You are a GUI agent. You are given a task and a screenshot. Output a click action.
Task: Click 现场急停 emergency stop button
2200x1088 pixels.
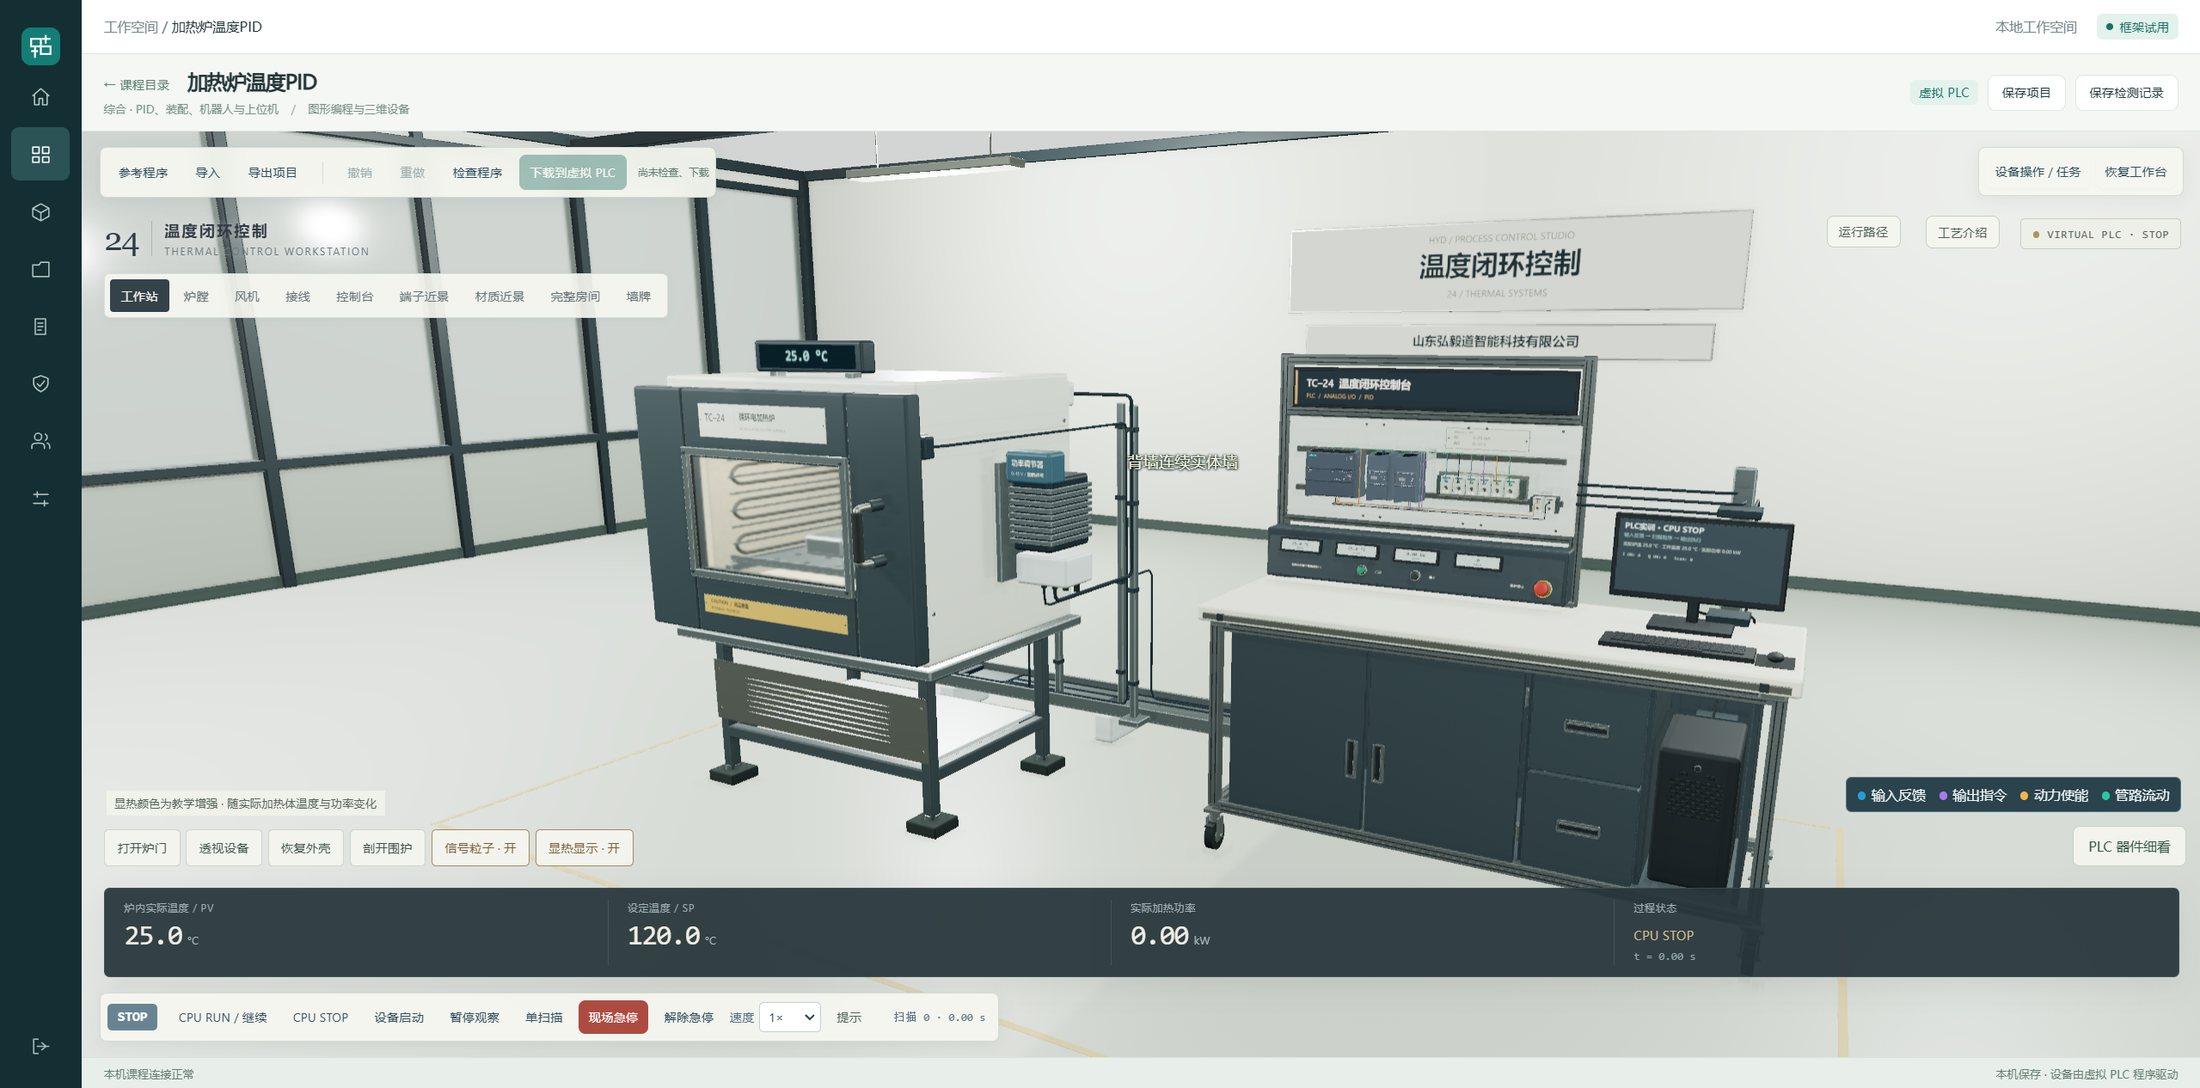(613, 1018)
